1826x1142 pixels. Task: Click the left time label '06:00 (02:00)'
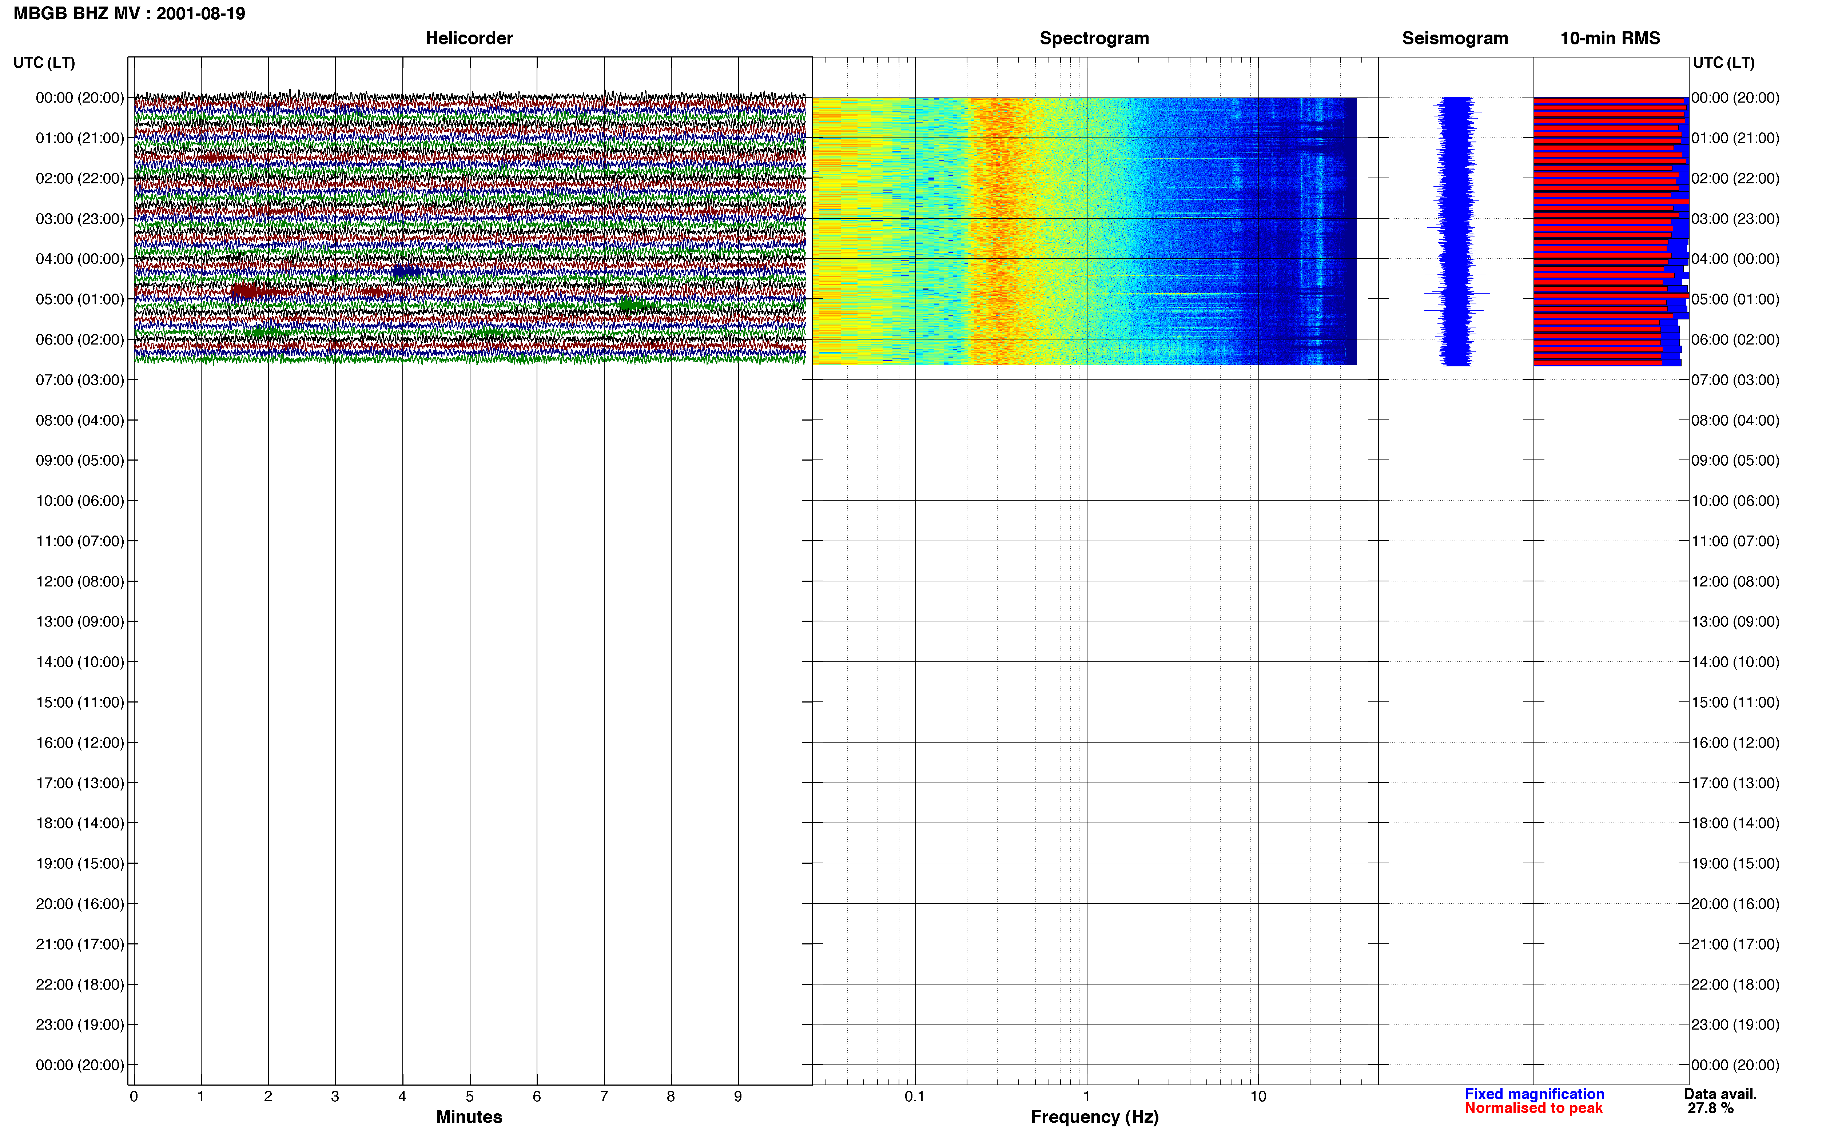pyautogui.click(x=80, y=340)
